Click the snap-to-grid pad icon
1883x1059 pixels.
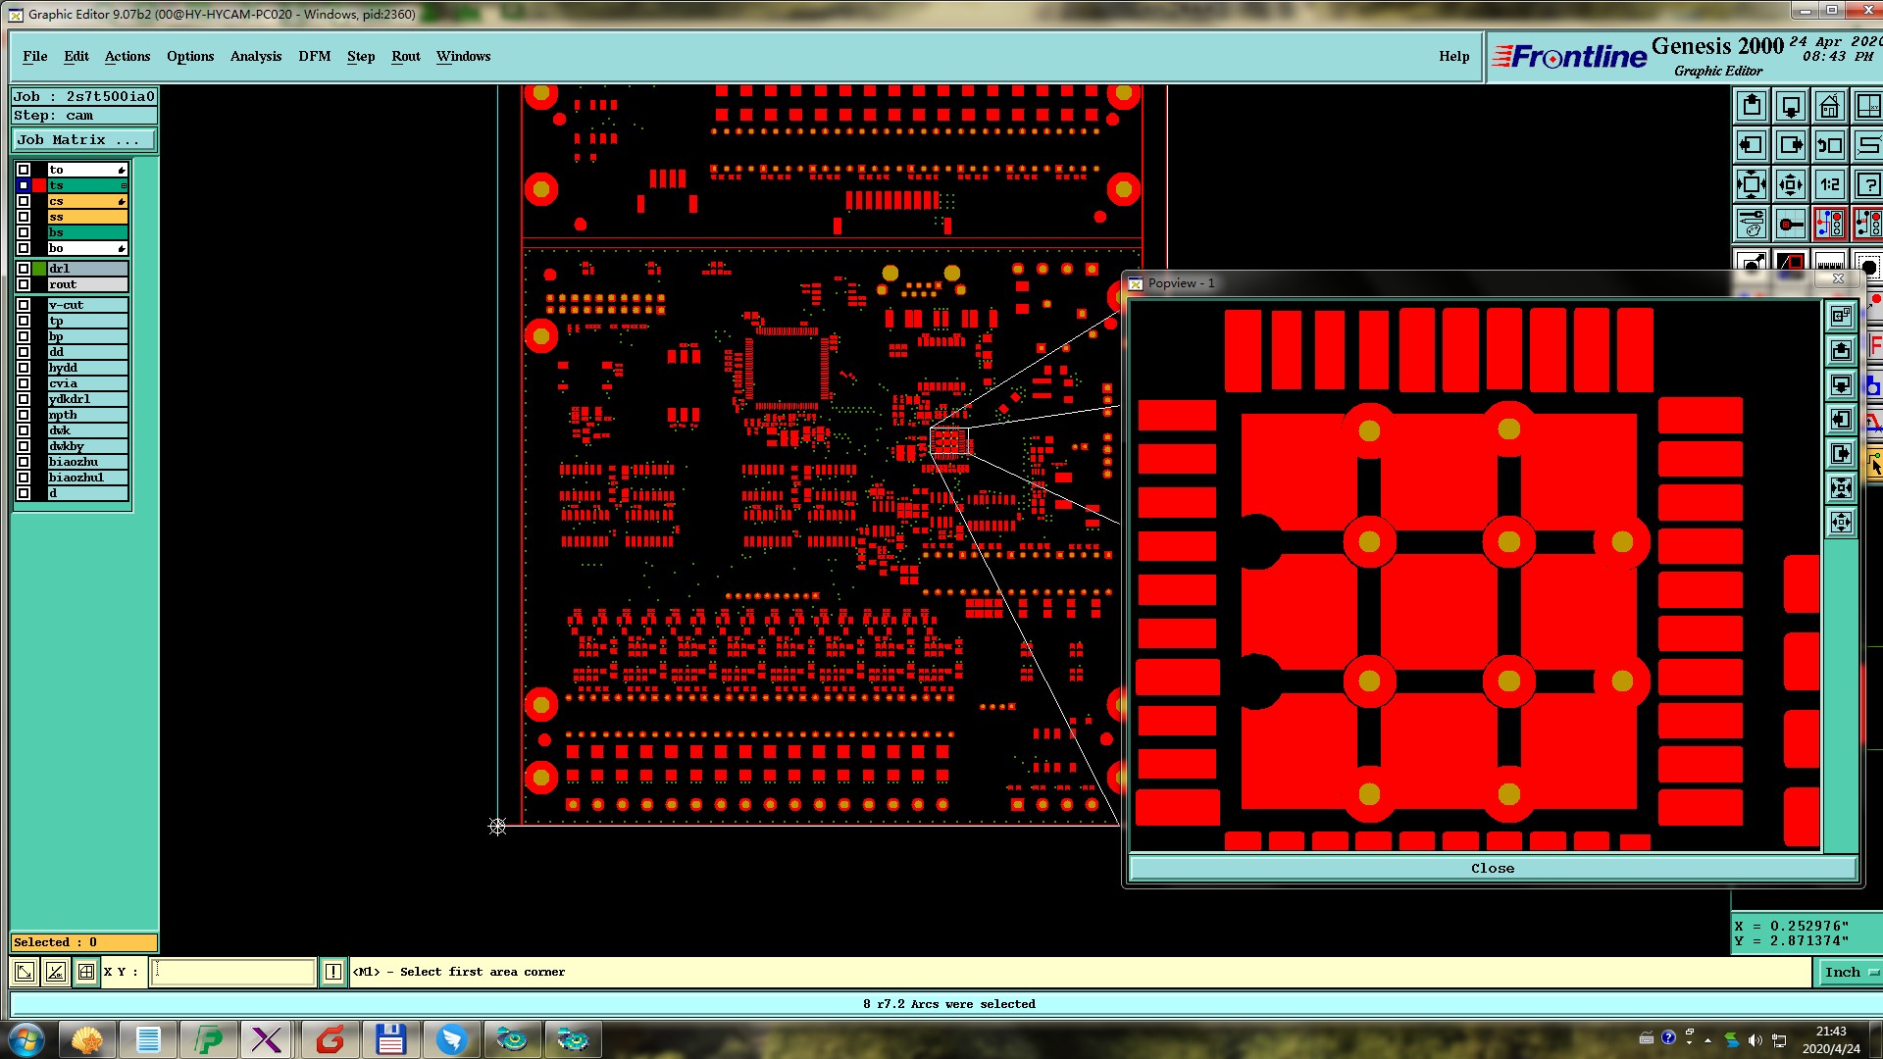1791,224
